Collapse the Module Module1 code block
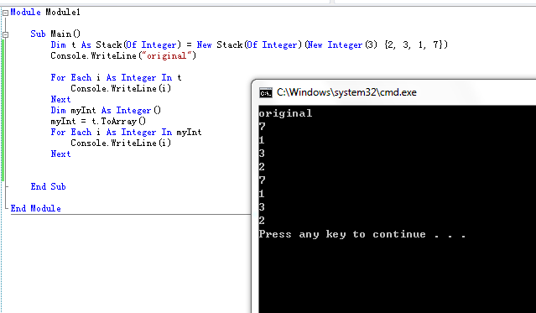The width and height of the screenshot is (536, 313). 5,13
